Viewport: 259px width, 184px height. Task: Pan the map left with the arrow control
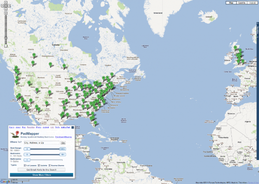(x=3, y=6)
